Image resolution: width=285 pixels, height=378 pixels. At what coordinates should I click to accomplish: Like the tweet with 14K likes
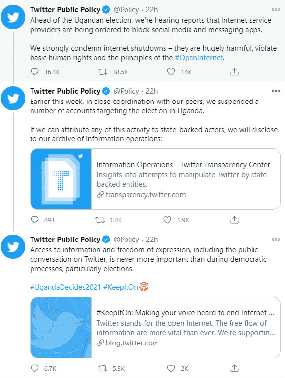tap(171, 72)
